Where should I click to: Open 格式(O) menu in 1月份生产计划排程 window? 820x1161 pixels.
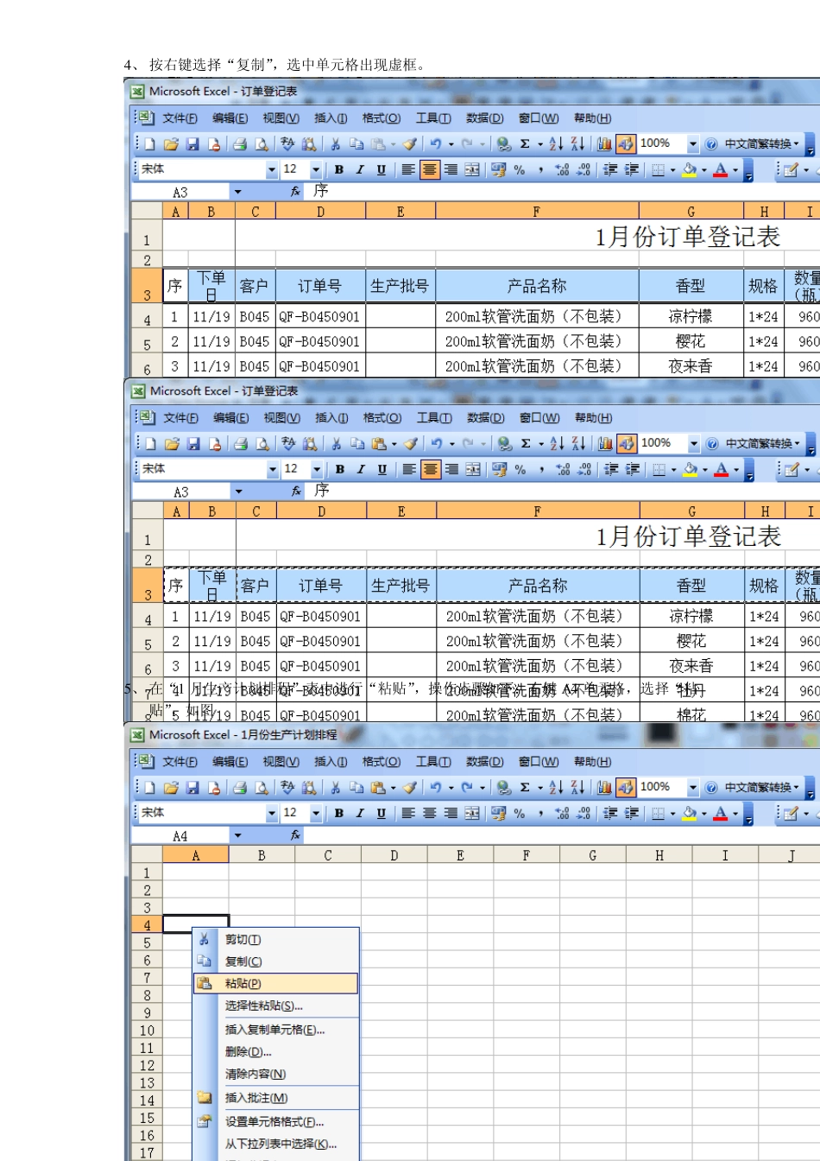[382, 761]
